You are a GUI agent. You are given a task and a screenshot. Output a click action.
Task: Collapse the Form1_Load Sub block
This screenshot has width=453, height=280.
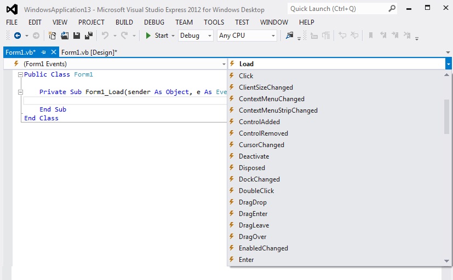click(20, 92)
